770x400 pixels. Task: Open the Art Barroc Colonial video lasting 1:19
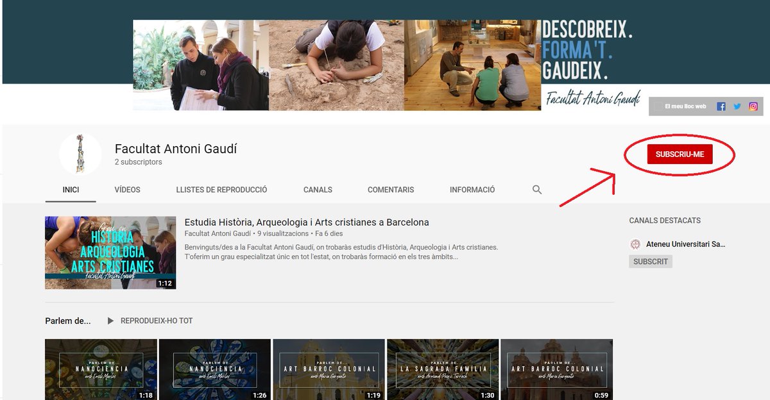(329, 369)
